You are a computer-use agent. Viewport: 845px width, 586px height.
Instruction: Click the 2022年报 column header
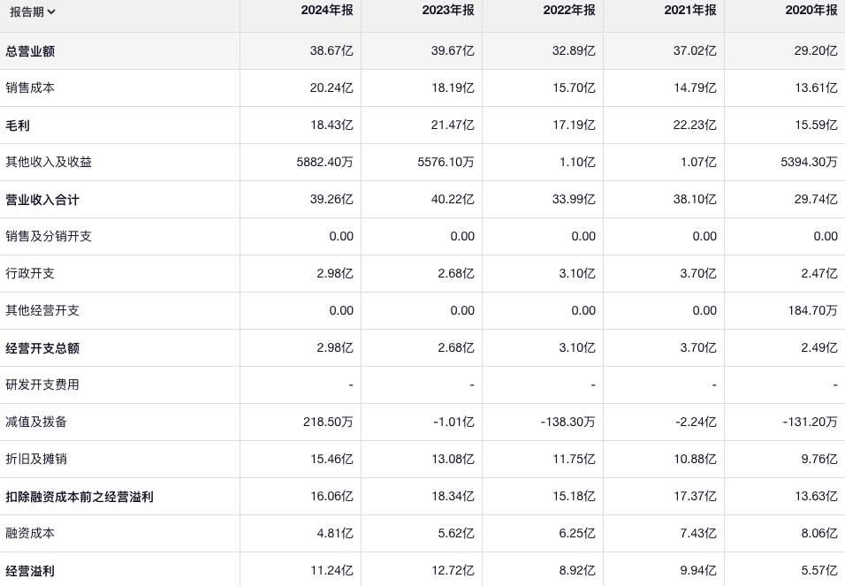pos(569,11)
